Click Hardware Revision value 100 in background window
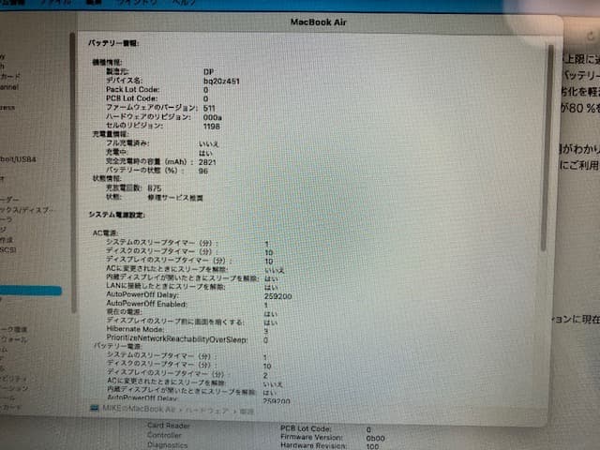The height and width of the screenshot is (450, 600). coord(372,446)
